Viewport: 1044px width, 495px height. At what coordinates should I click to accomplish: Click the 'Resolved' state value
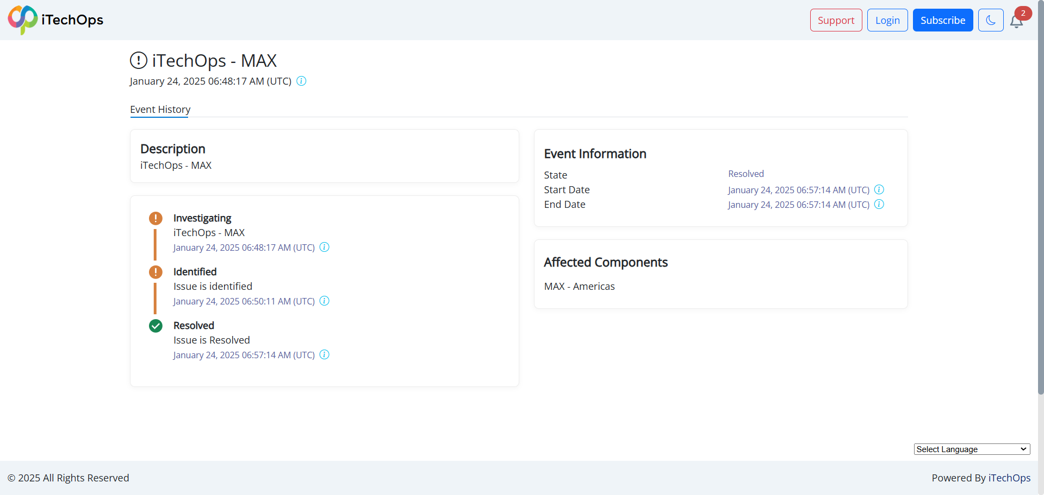tap(746, 174)
